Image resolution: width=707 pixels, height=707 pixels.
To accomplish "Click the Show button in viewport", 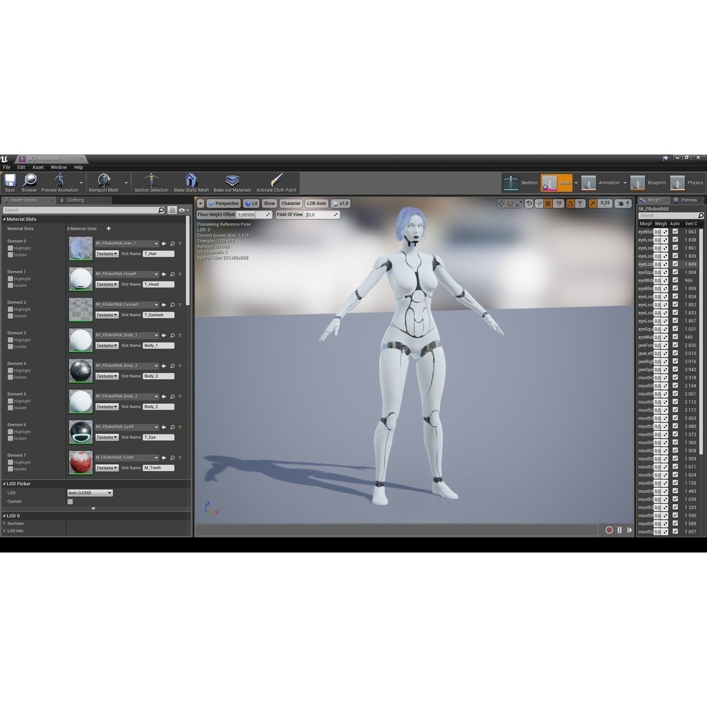I will point(269,204).
